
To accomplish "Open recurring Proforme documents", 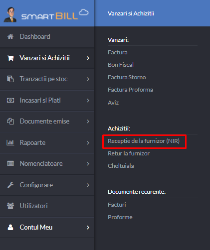I will coord(120,217).
